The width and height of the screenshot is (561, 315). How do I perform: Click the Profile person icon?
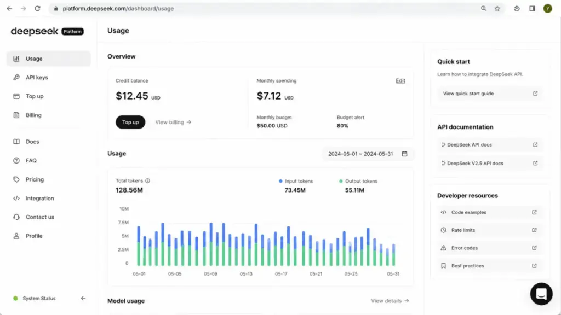(x=16, y=236)
